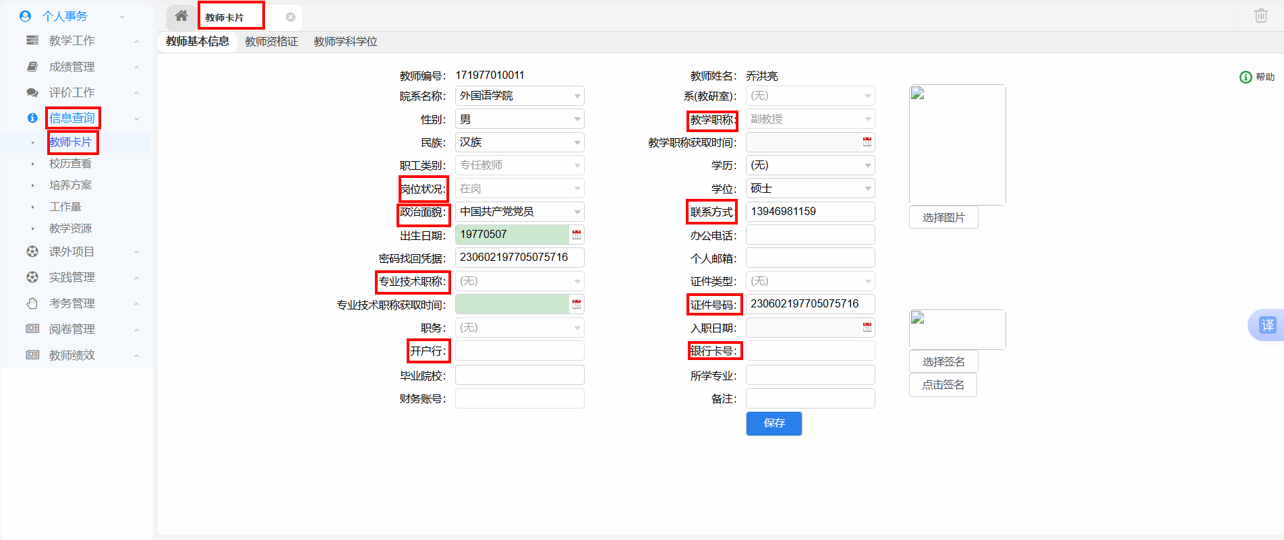Expand the 教学工作 sidebar menu

tap(72, 41)
